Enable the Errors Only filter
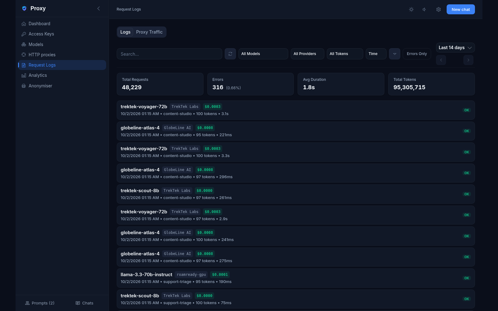The height and width of the screenshot is (311, 498). 417,54
